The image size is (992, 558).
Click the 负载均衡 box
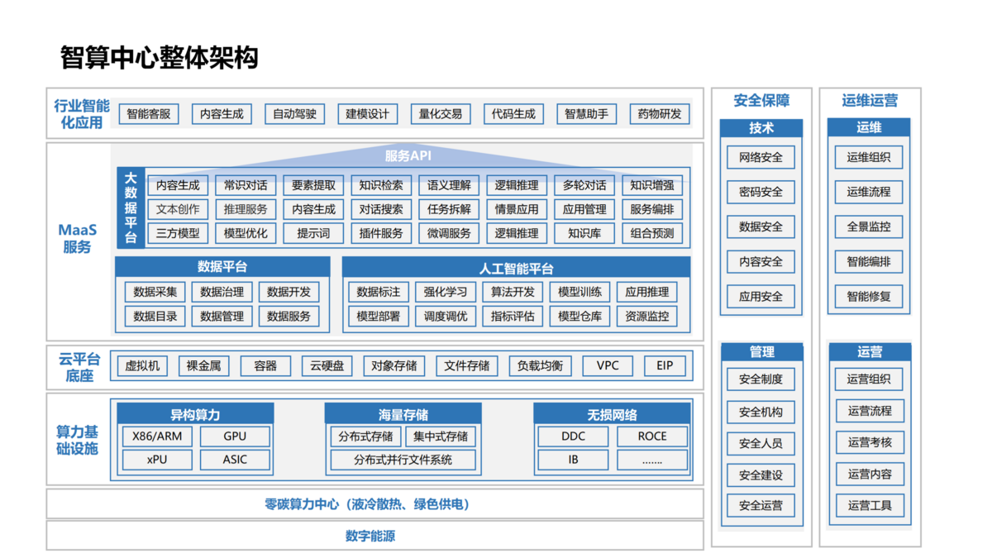click(540, 365)
